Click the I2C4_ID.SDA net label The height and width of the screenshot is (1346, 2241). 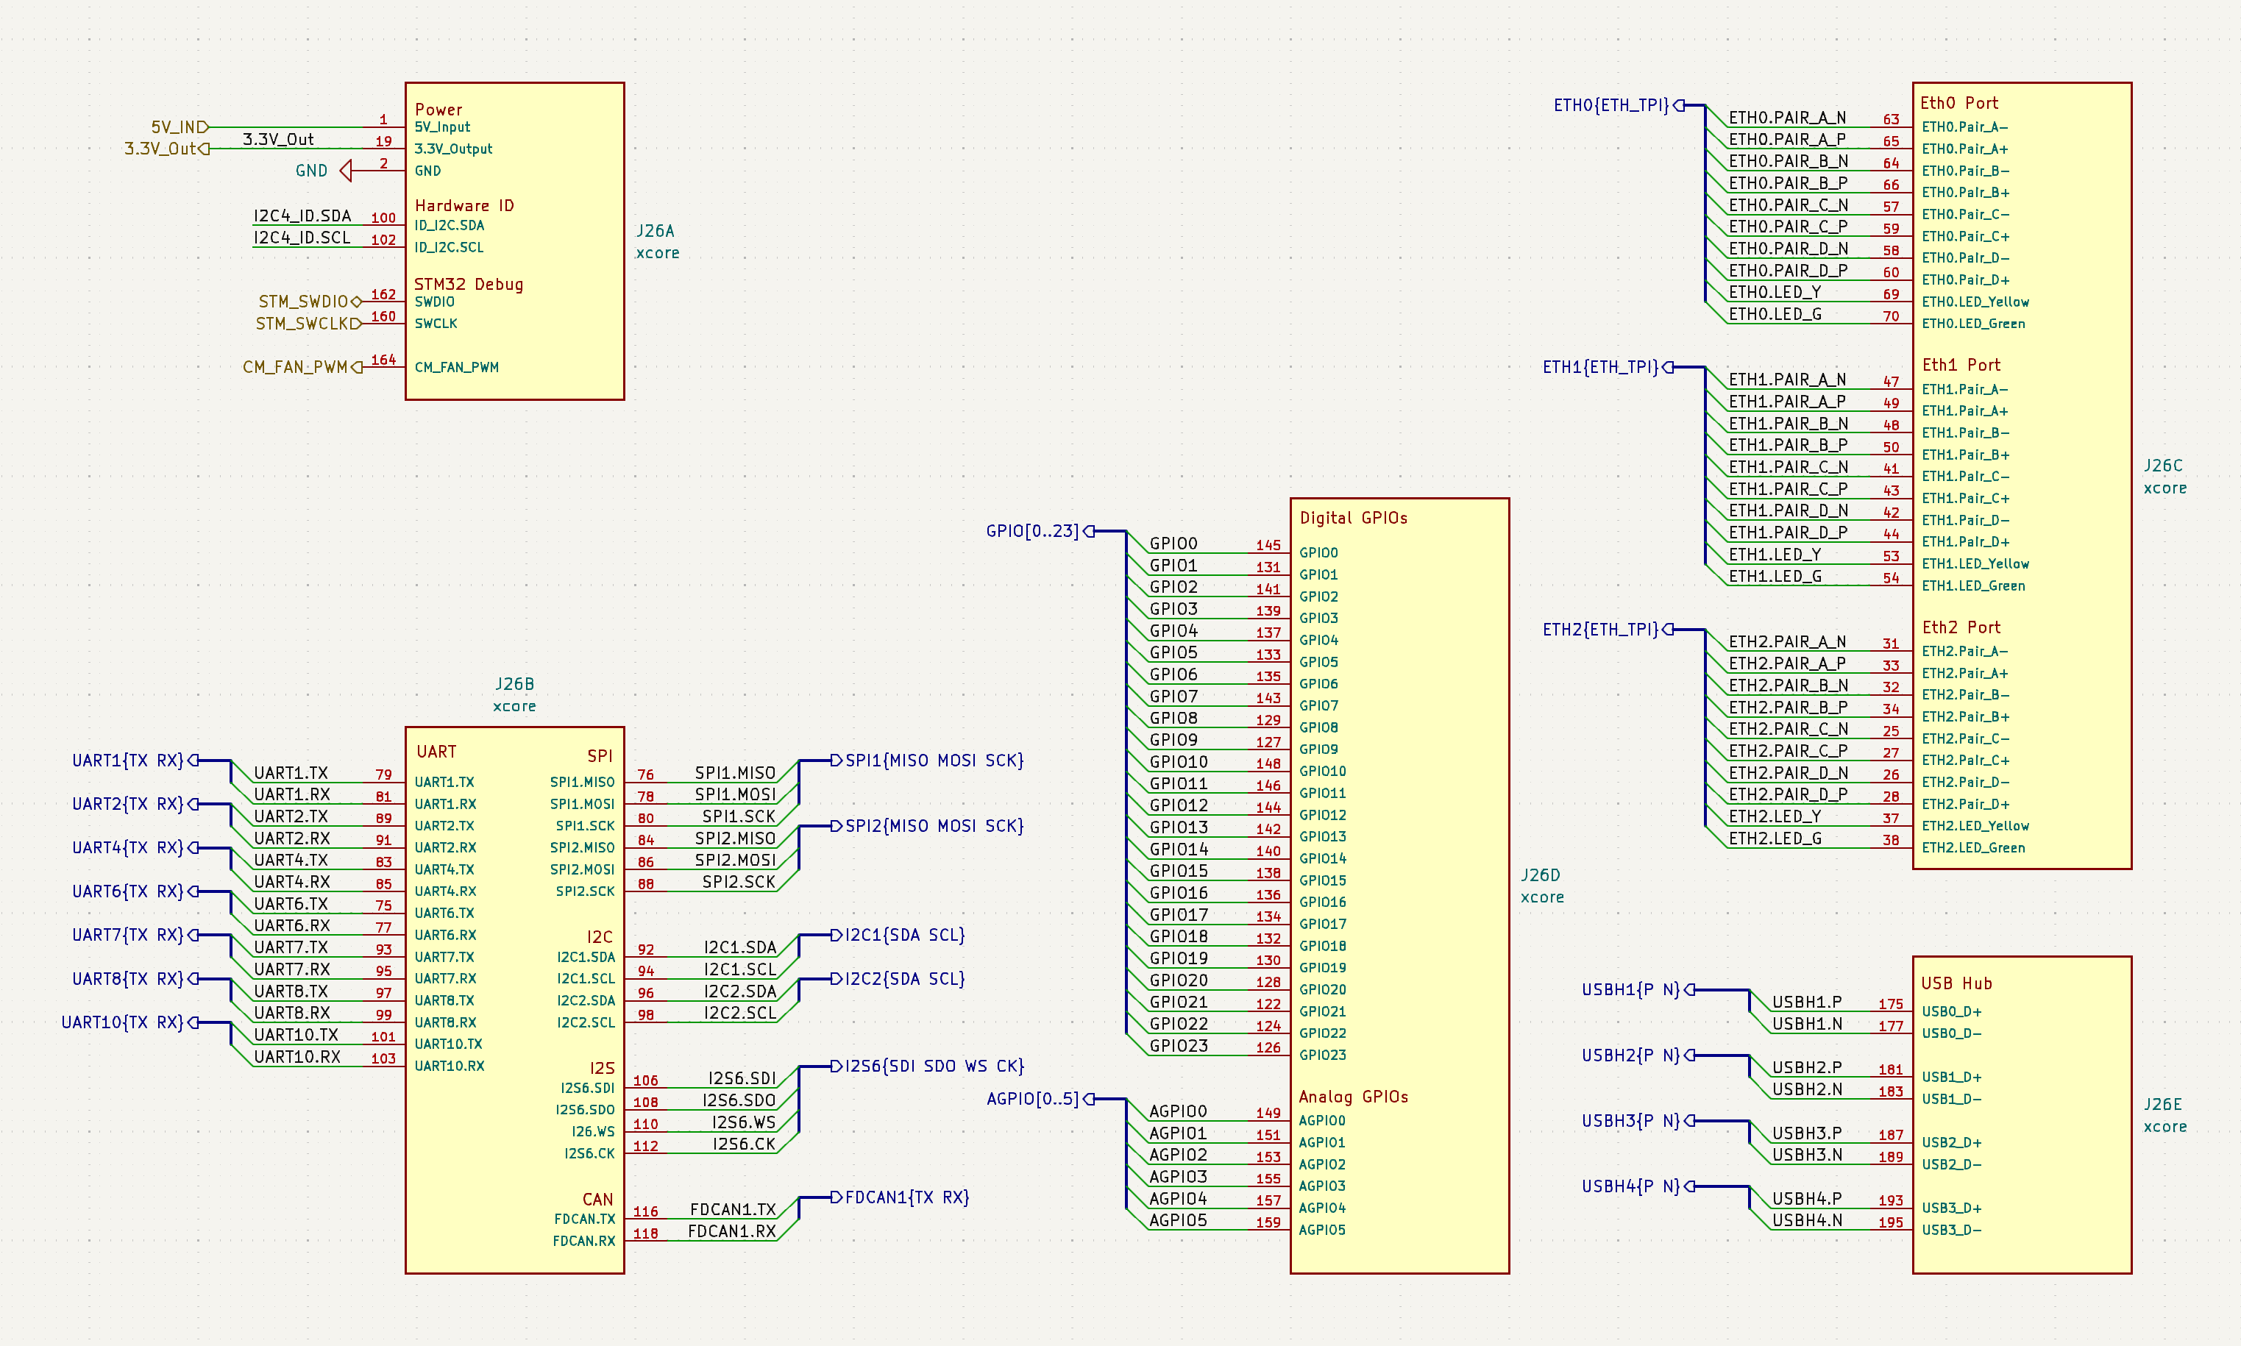click(x=302, y=216)
